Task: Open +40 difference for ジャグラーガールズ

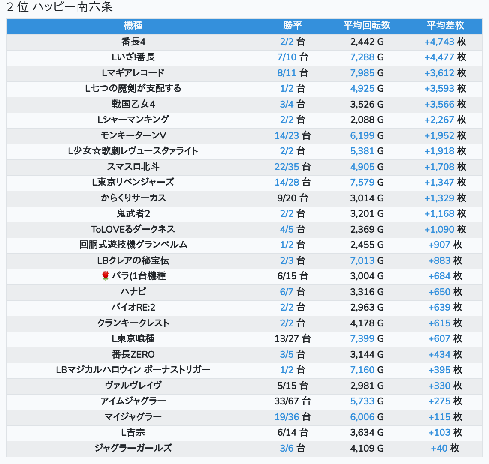Action: click(x=439, y=449)
